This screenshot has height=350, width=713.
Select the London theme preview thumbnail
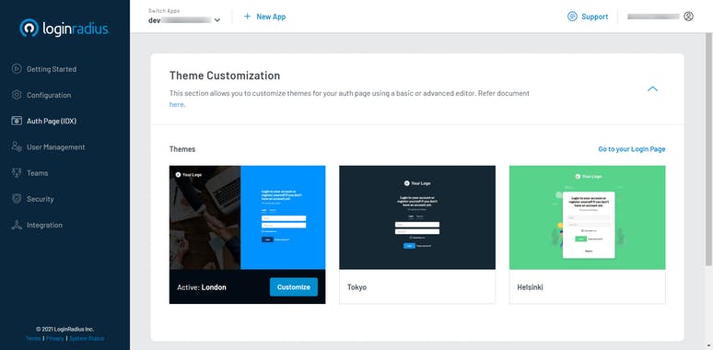pyautogui.click(x=248, y=217)
